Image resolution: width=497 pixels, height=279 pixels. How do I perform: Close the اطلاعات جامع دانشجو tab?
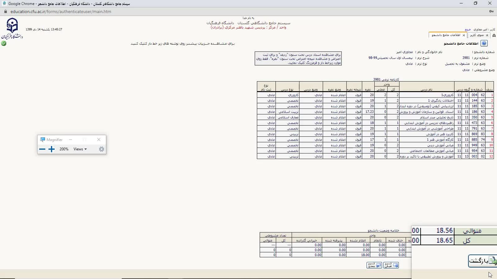point(464,35)
